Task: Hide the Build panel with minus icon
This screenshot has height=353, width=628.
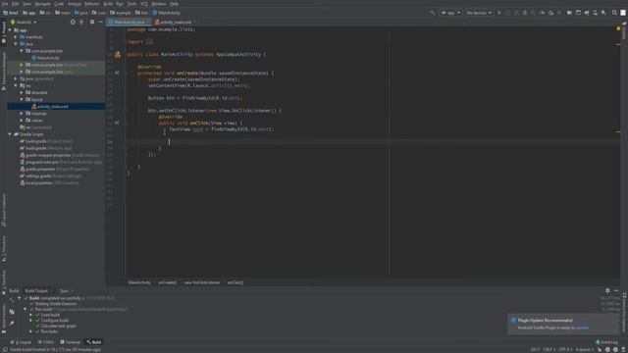Action: (616, 290)
